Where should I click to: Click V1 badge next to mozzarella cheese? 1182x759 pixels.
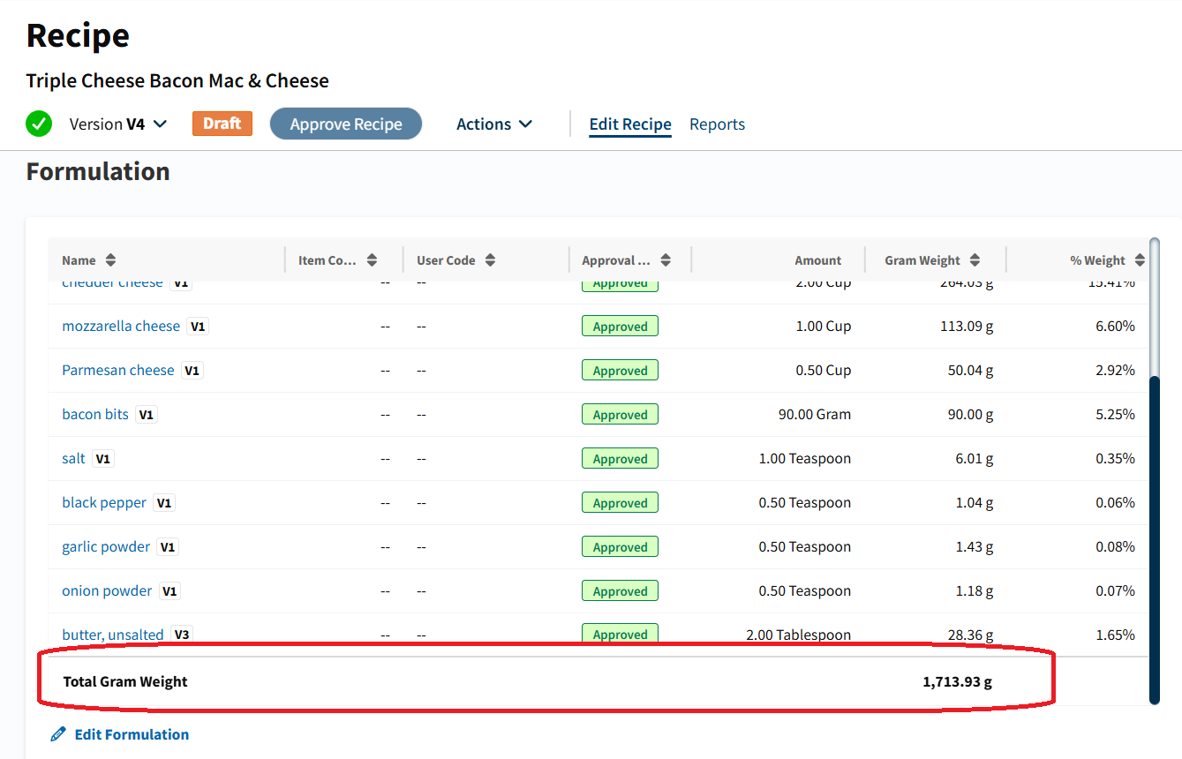pos(199,327)
